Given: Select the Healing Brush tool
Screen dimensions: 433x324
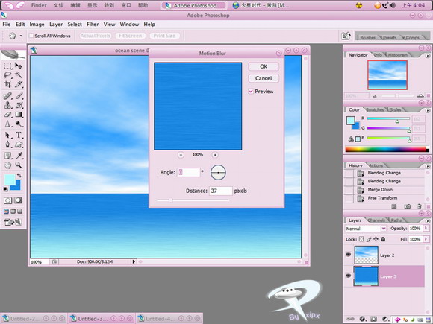Looking at the screenshot, I should [7, 96].
